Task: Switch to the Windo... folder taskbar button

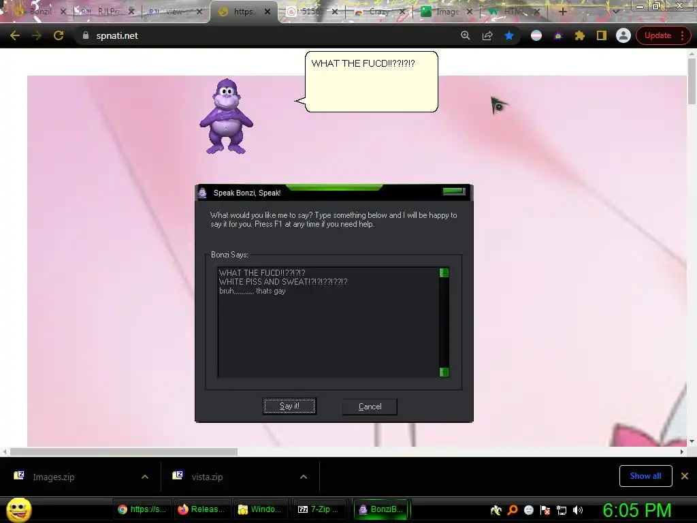Action: click(x=260, y=509)
